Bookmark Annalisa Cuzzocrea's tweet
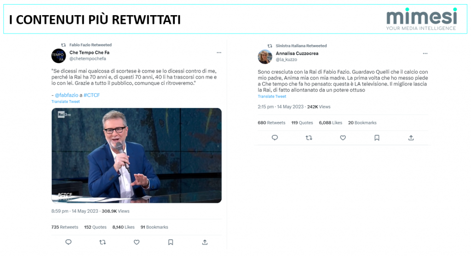471x256 pixels. (x=377, y=137)
